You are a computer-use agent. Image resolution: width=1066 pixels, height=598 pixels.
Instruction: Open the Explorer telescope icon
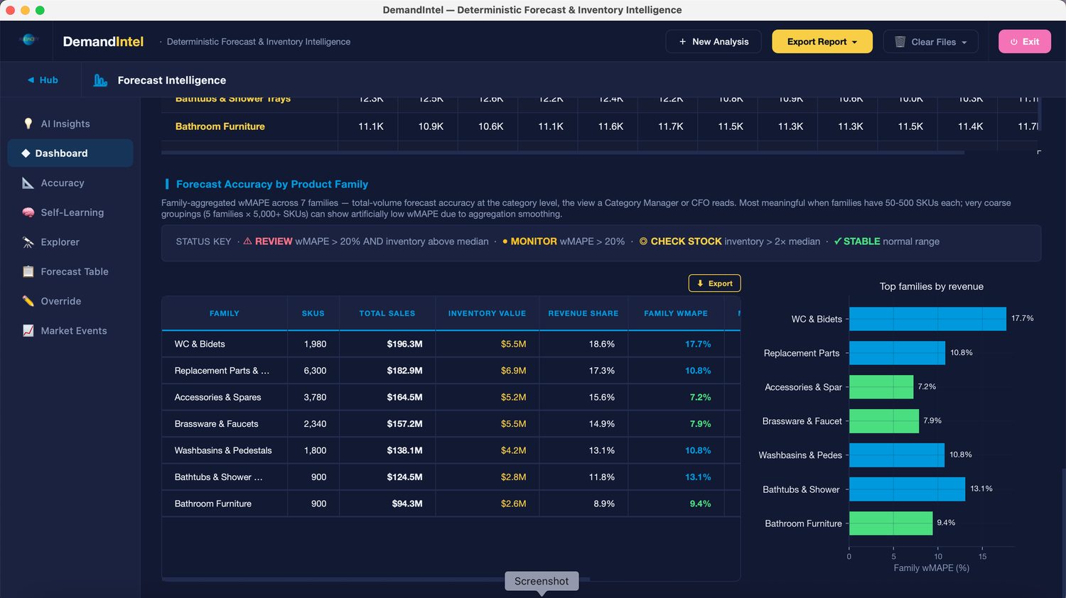click(28, 242)
